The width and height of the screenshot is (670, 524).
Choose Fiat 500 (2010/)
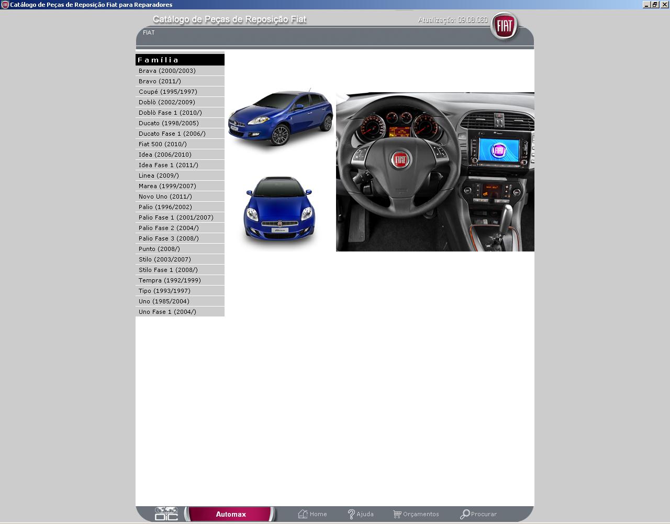[180, 144]
